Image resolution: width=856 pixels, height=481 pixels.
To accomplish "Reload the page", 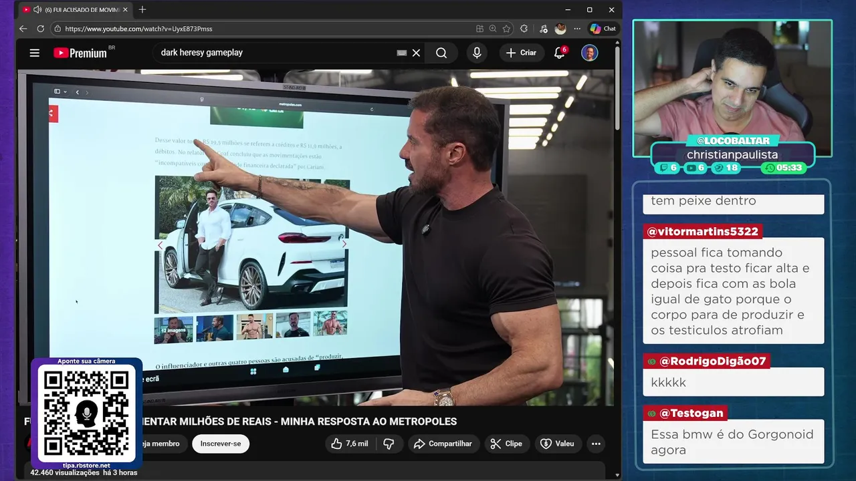I will 40,29.
